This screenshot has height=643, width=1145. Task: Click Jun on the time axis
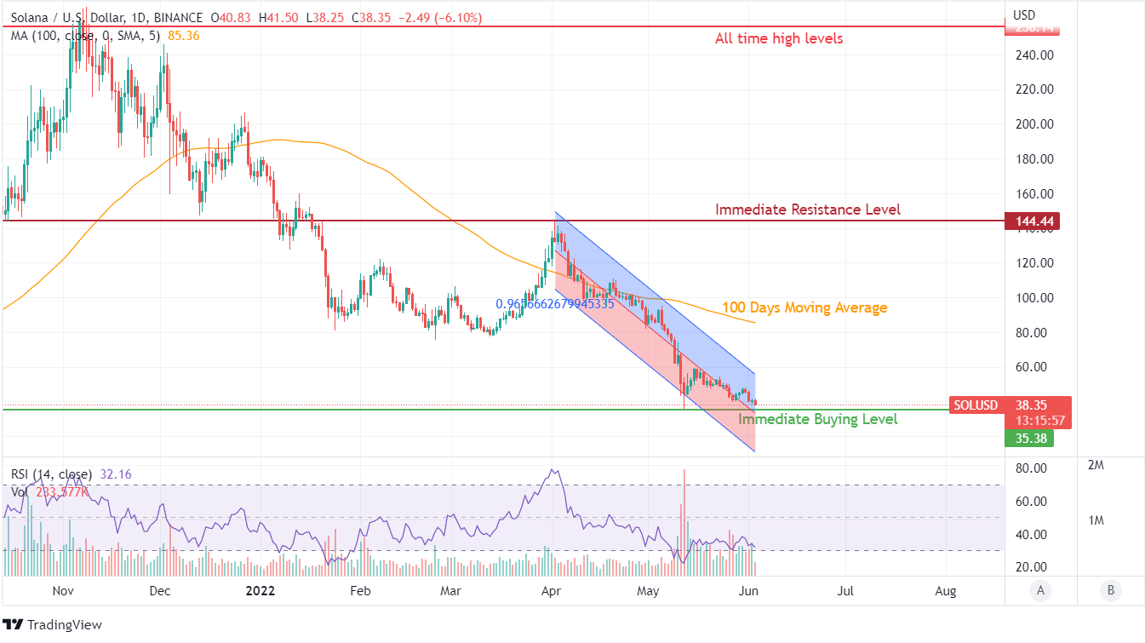tap(749, 590)
